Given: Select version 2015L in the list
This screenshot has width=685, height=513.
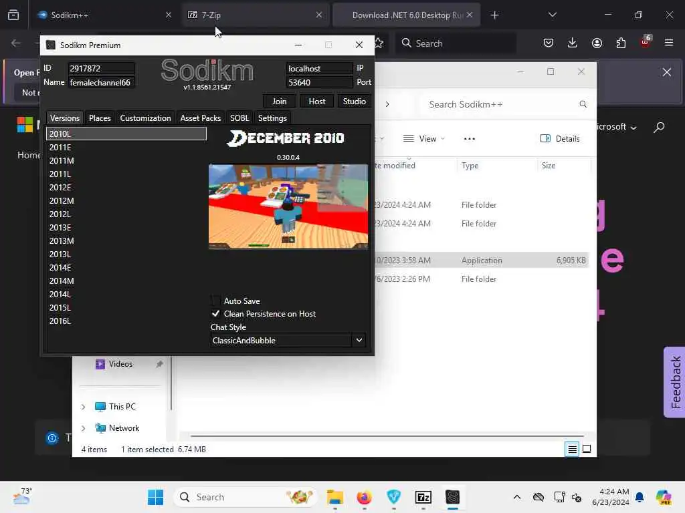Looking at the screenshot, I should point(126,307).
